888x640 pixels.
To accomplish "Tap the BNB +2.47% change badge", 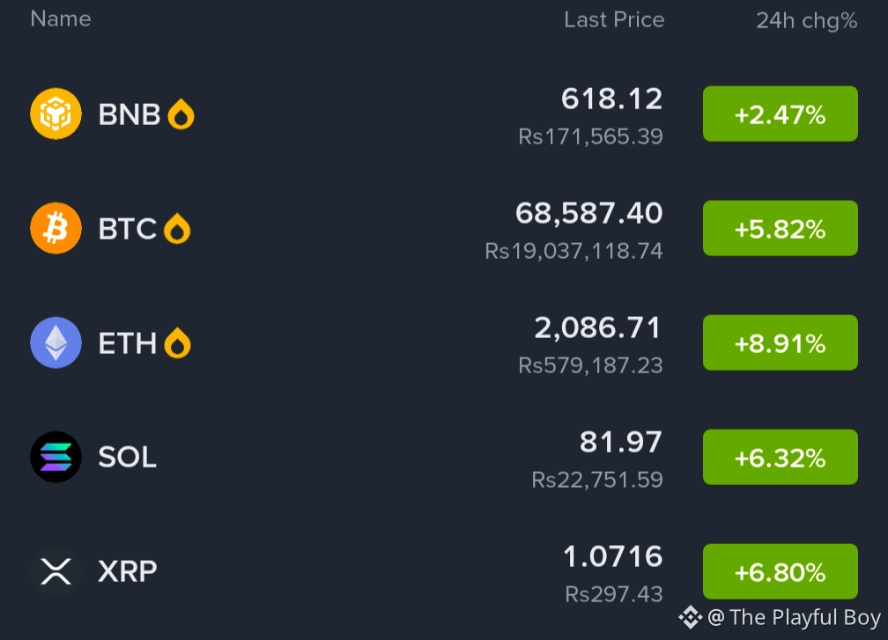I will 781,114.
